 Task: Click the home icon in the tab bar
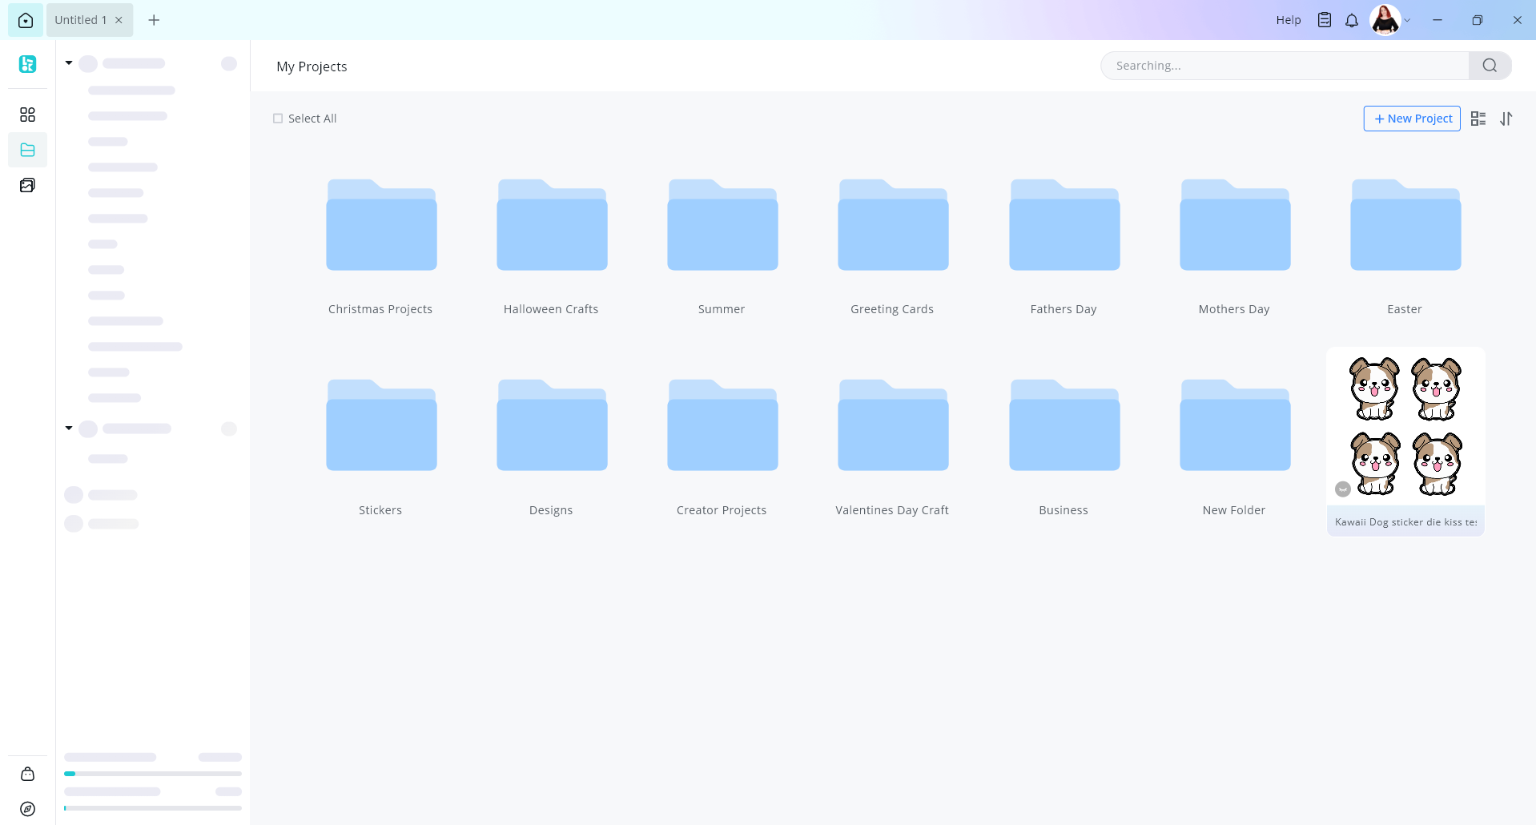tap(26, 20)
